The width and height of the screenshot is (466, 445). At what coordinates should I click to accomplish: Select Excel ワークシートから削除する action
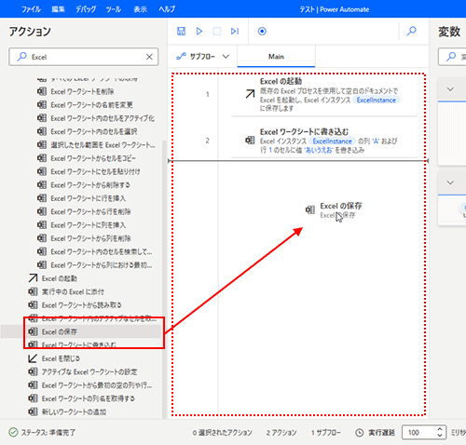(x=90, y=185)
